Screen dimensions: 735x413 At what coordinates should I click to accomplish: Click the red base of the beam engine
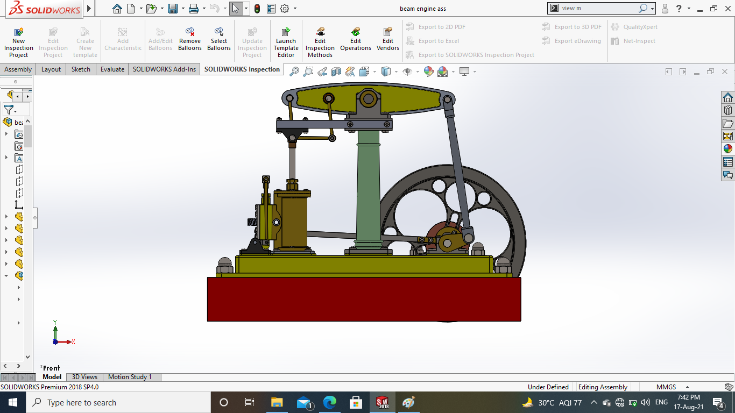[364, 299]
